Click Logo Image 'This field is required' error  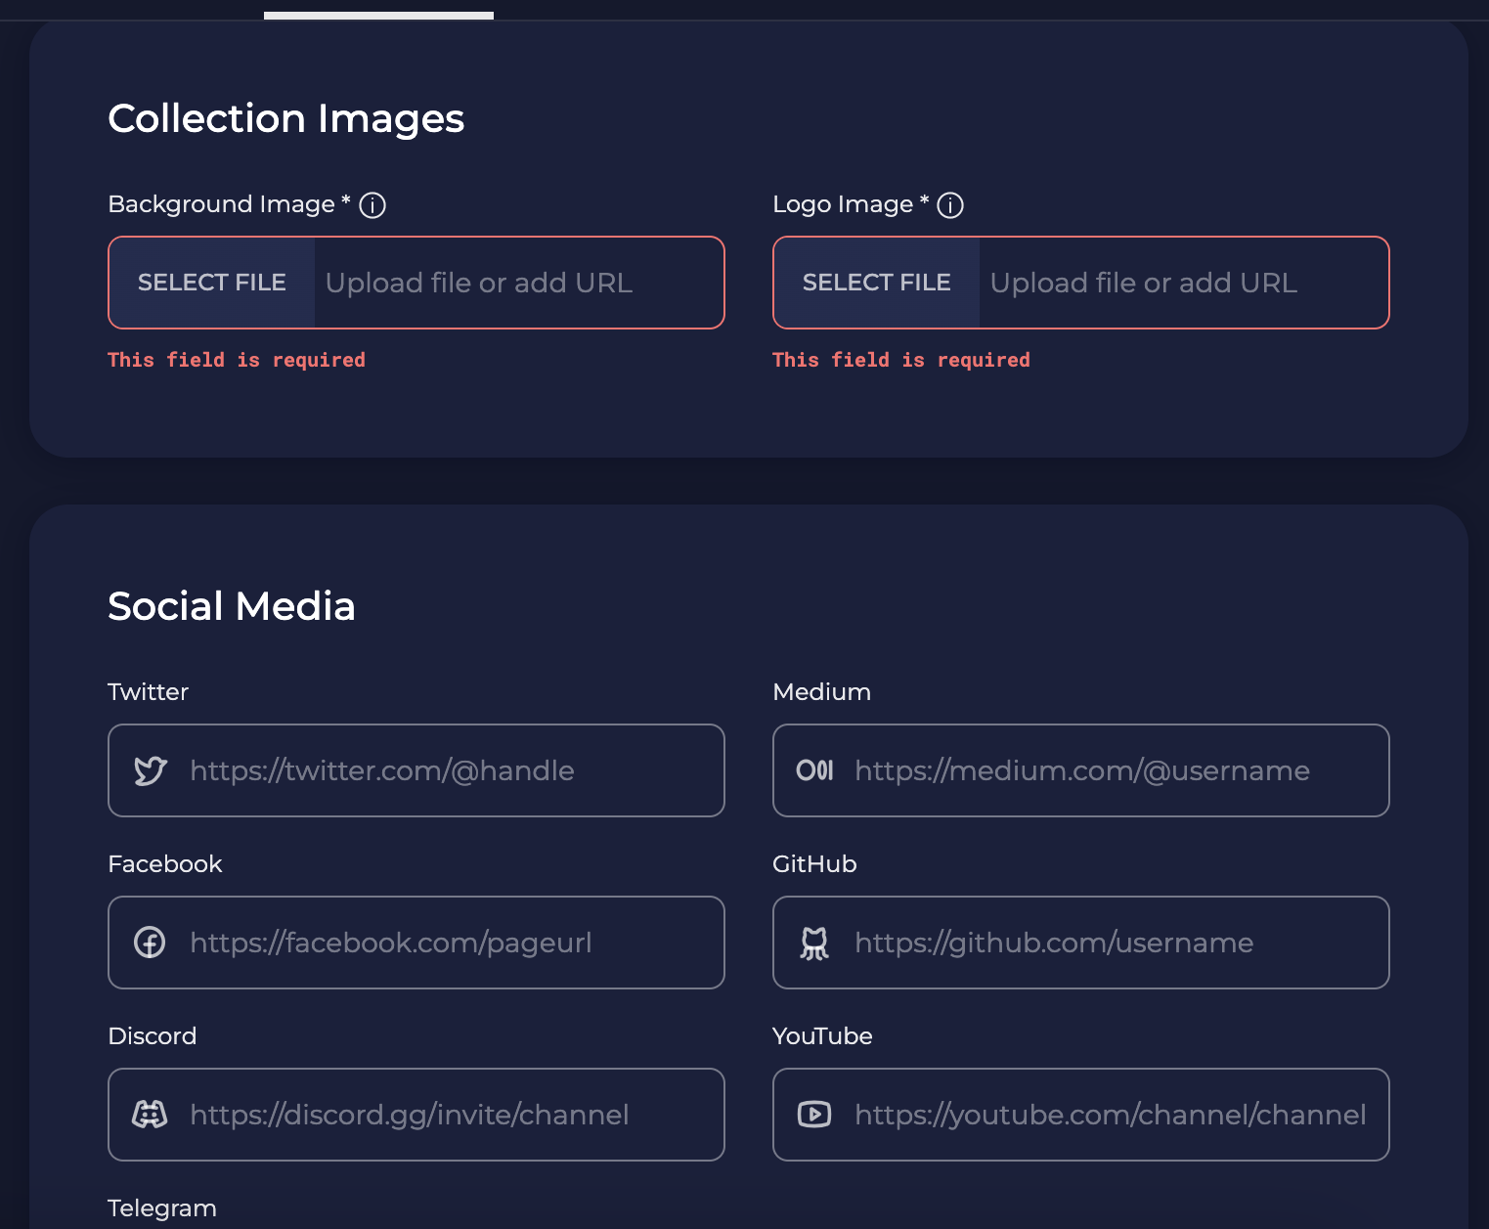(901, 360)
